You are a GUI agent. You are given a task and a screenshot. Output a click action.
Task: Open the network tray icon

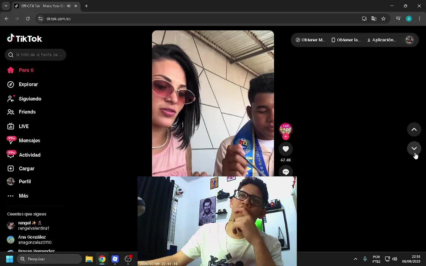[388, 259]
